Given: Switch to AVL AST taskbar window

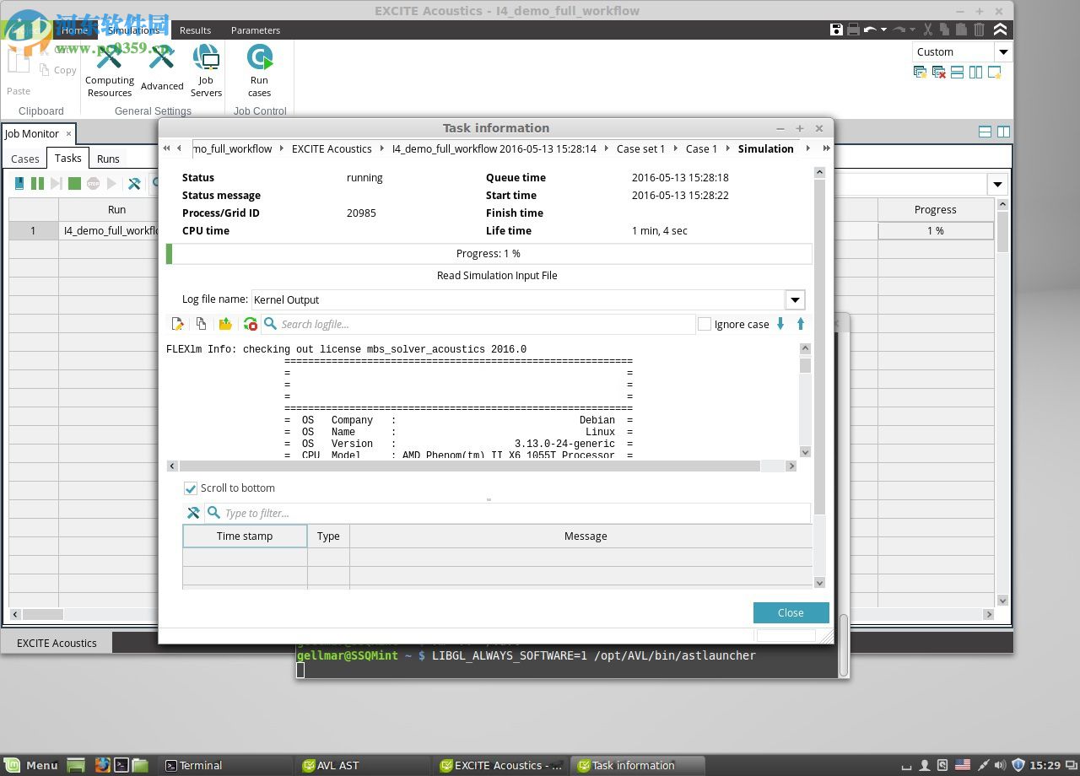Looking at the screenshot, I should point(363,765).
